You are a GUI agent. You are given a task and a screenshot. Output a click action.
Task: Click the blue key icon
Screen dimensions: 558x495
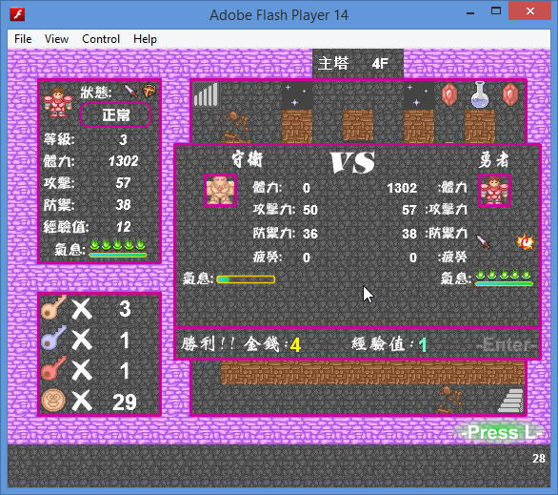point(53,338)
